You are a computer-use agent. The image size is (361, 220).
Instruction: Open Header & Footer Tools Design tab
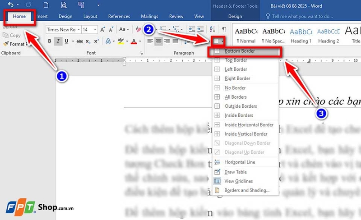point(235,16)
